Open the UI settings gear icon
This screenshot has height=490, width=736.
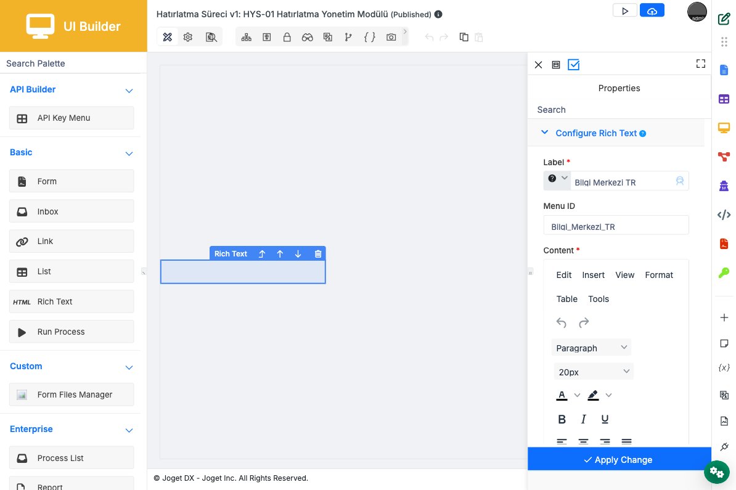coord(188,37)
